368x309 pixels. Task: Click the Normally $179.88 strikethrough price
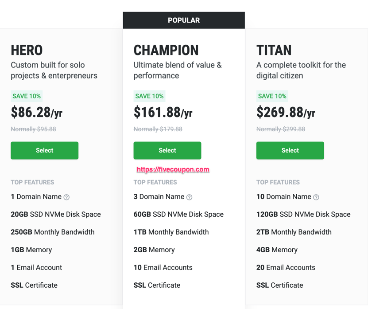(x=158, y=129)
